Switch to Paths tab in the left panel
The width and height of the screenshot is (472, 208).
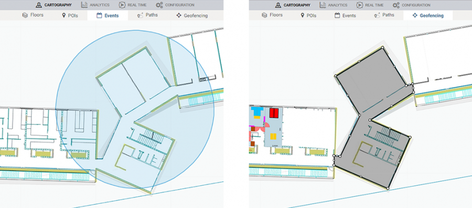tap(147, 15)
